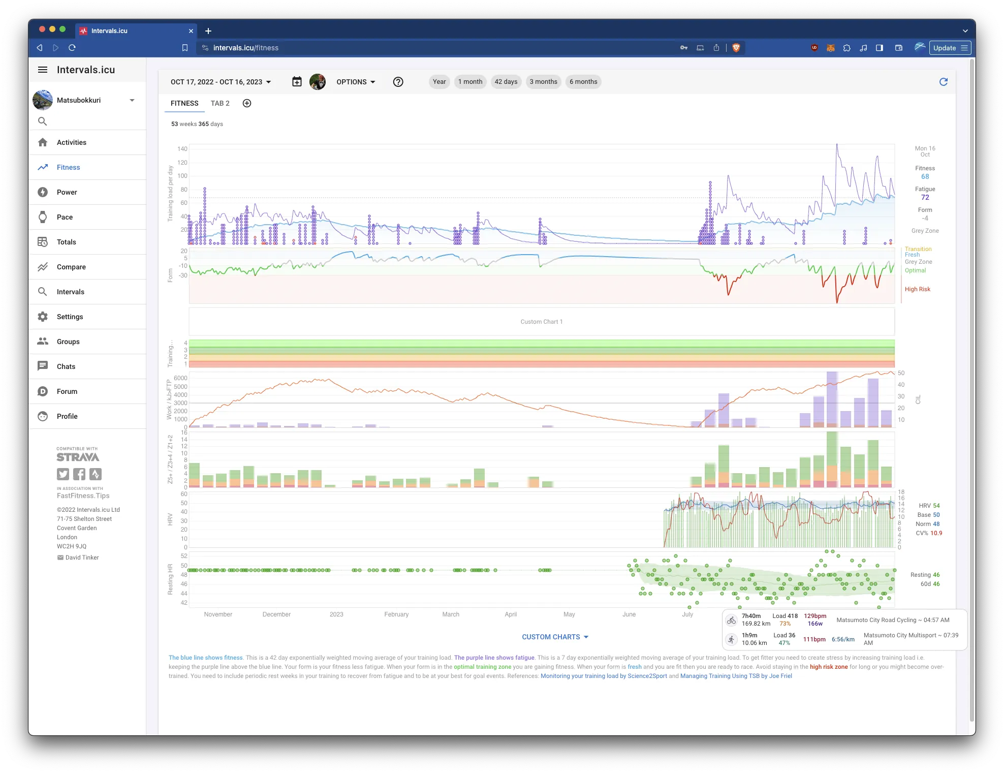Open the hamburger sidebar menu

point(43,70)
